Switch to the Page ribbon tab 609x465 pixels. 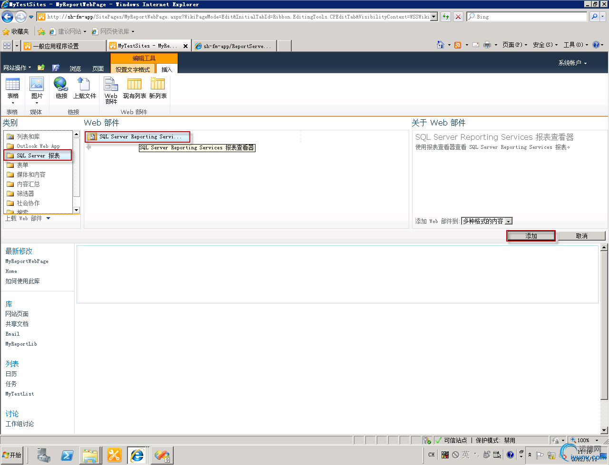[x=98, y=68]
